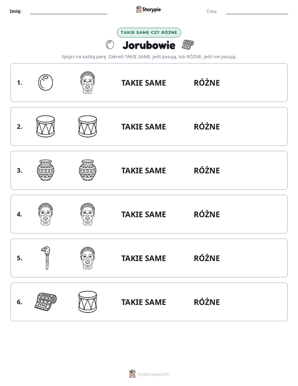Choose TAKIE SAME for row 3
The image size is (298, 386).
coord(144,170)
